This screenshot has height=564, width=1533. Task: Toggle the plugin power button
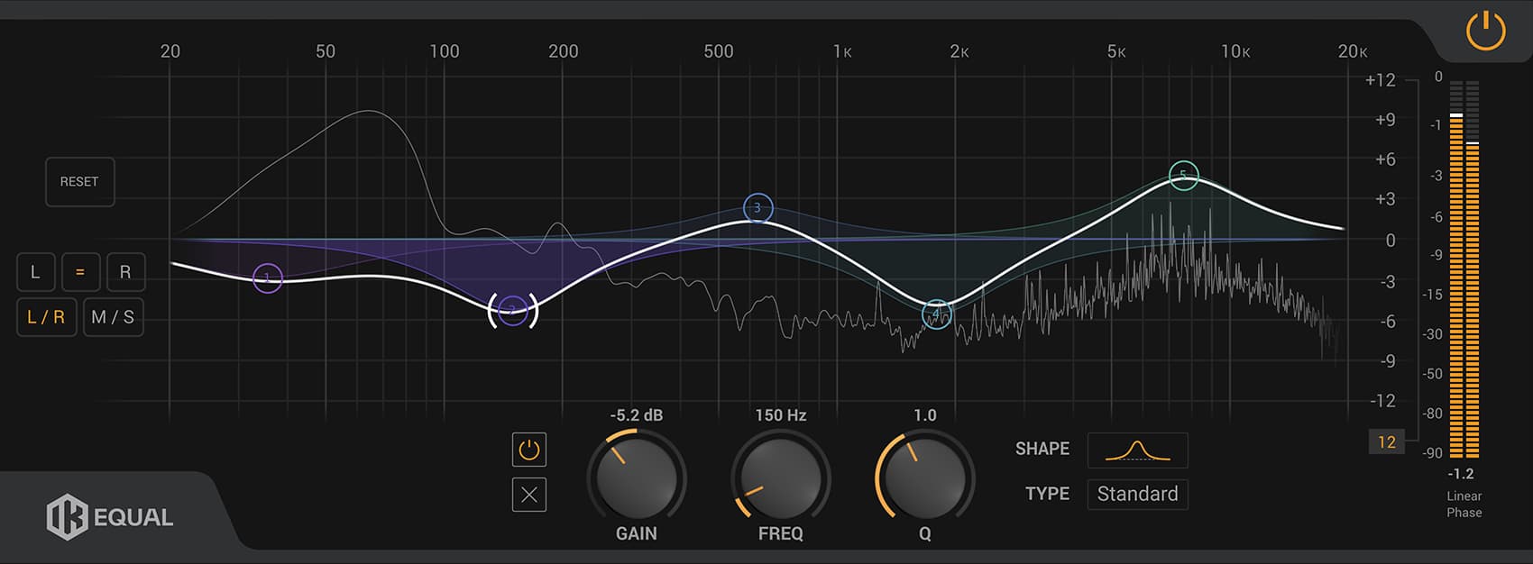1485,32
